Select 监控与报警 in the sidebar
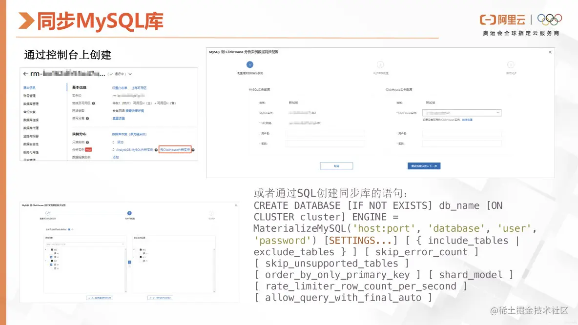Viewport: 578px width, 325px height. point(31,136)
